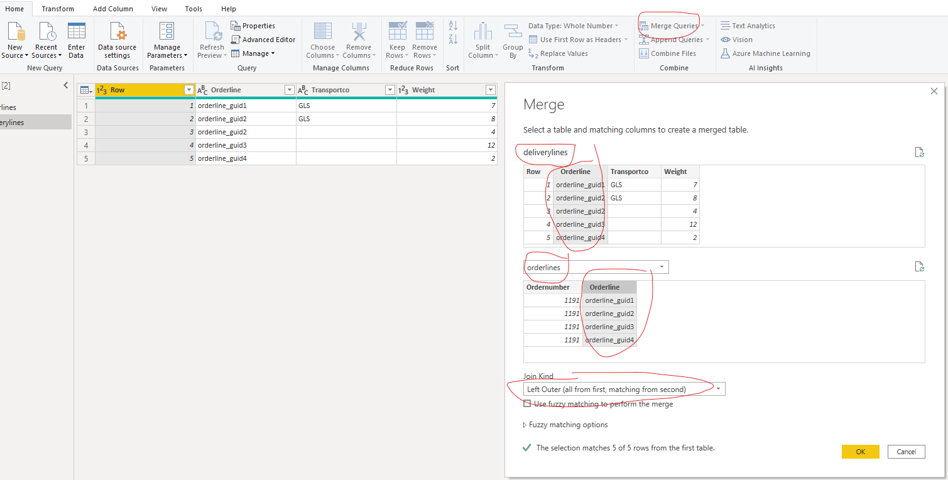Open the View tab
Image resolution: width=948 pixels, height=480 pixels.
[159, 9]
